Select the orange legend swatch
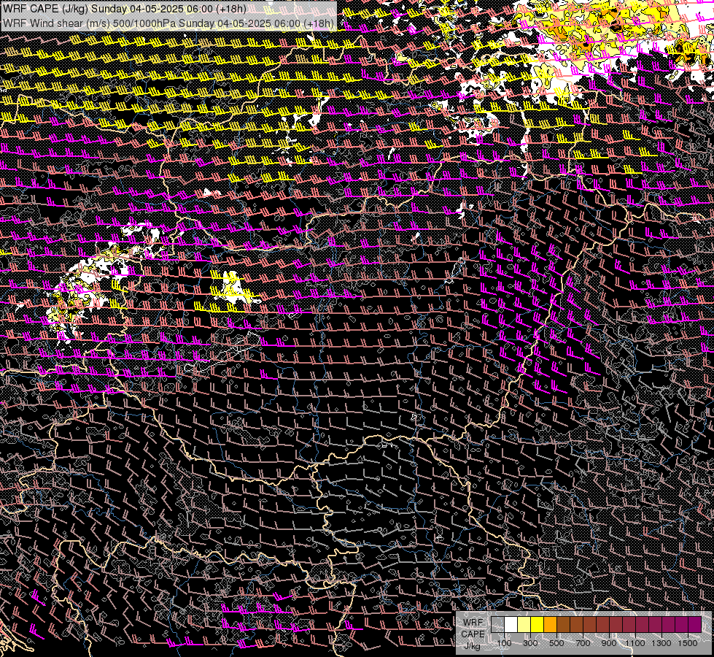This screenshot has width=714, height=657. [x=550, y=624]
